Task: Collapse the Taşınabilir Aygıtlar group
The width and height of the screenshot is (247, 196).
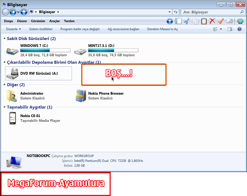Action: [4, 107]
